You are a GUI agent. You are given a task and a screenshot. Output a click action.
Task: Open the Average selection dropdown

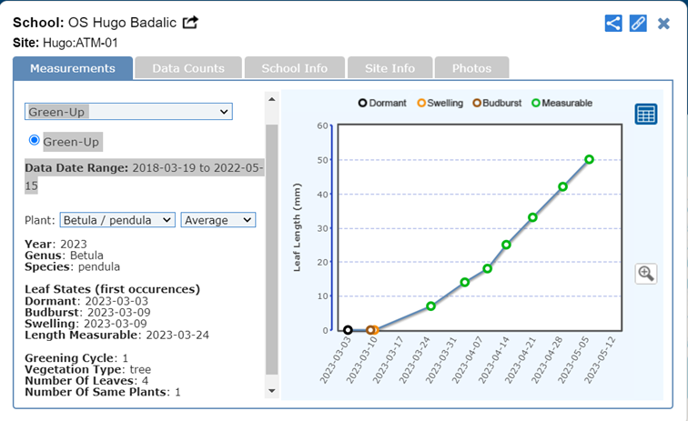tap(218, 220)
